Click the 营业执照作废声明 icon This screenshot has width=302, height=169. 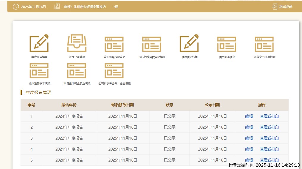pos(114,44)
